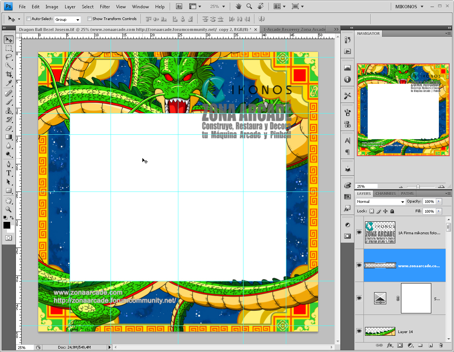The image size is (454, 352).
Task: Select the Brush tool
Action: 9,102
